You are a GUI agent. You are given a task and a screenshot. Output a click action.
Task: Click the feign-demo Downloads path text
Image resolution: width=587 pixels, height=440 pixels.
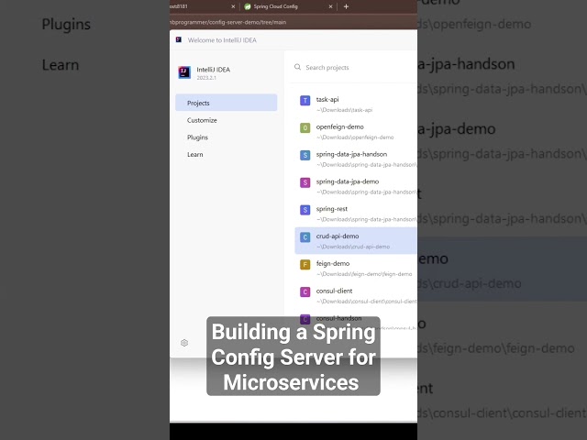364,274
